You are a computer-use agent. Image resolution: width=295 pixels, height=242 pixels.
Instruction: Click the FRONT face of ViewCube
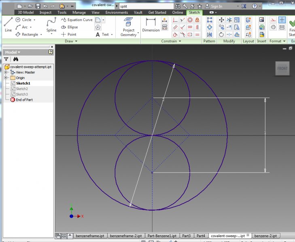tap(282, 69)
